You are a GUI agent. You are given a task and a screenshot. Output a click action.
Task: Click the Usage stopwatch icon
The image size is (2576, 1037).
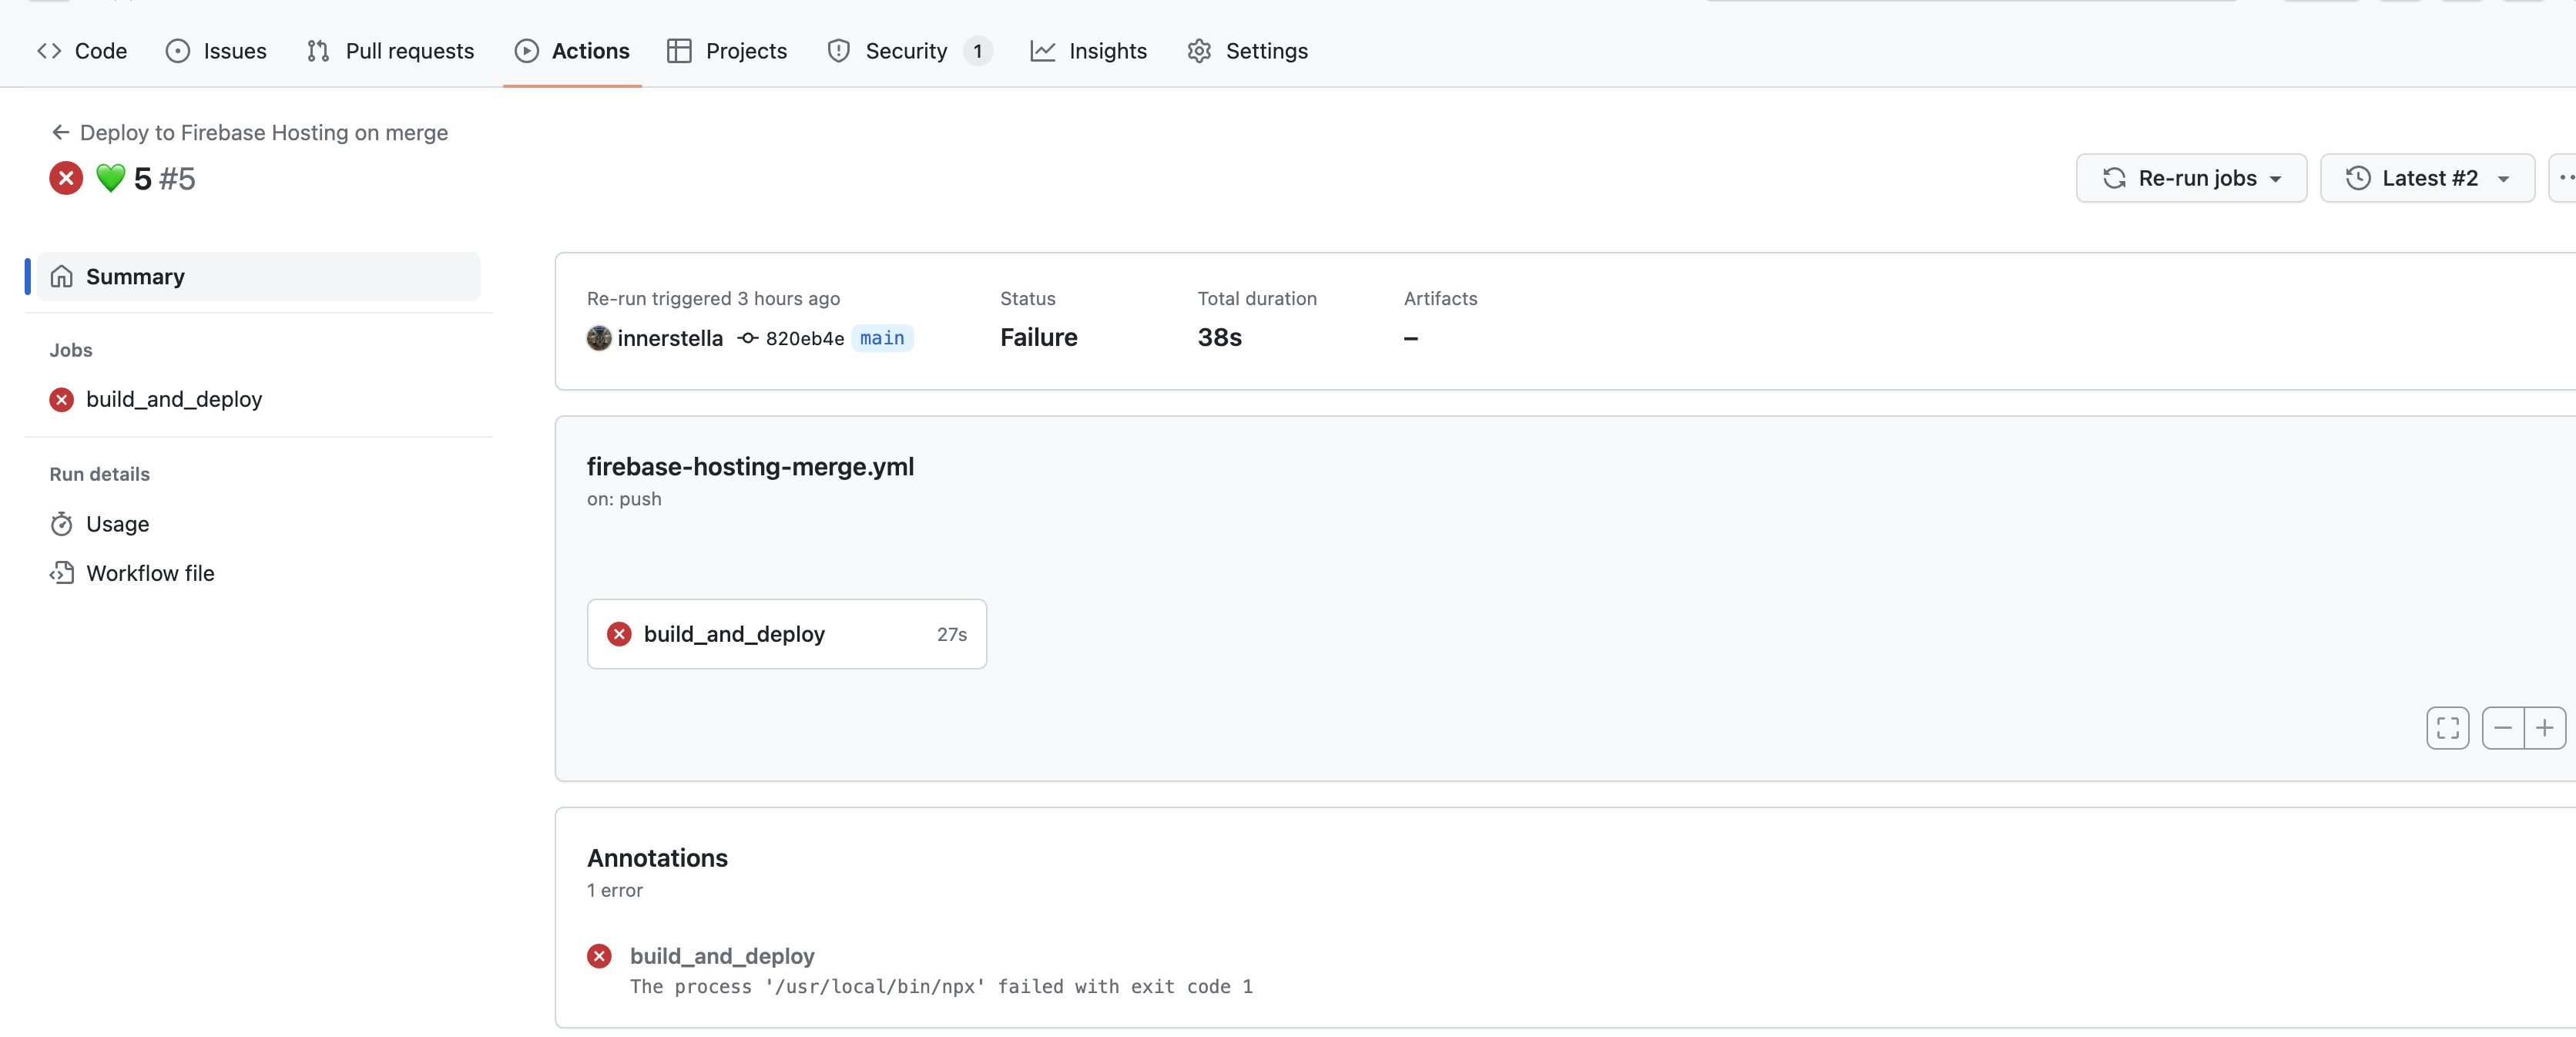click(x=62, y=524)
